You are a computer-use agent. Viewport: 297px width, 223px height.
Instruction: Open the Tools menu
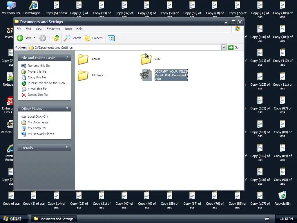coord(68,29)
